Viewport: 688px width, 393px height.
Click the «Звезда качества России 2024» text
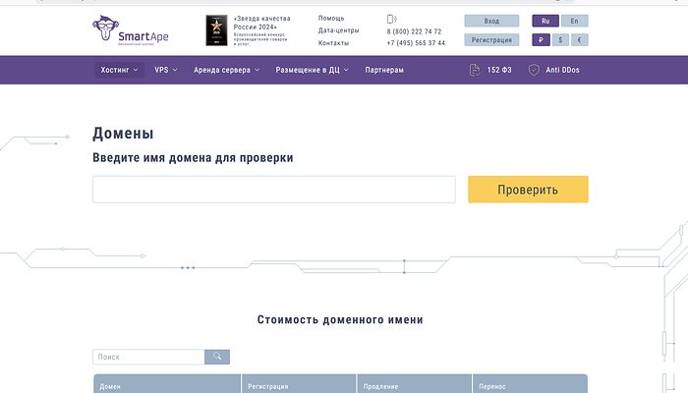coord(262,23)
